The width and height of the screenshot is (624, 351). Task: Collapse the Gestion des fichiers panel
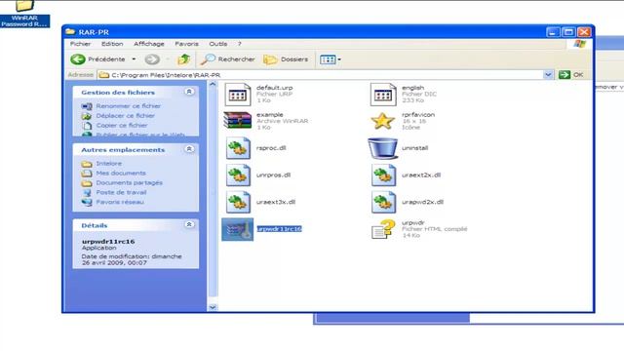click(189, 92)
